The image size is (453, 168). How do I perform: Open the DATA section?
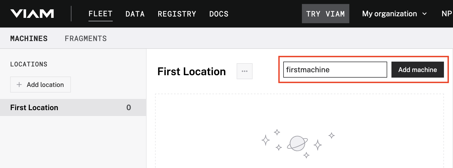click(135, 14)
